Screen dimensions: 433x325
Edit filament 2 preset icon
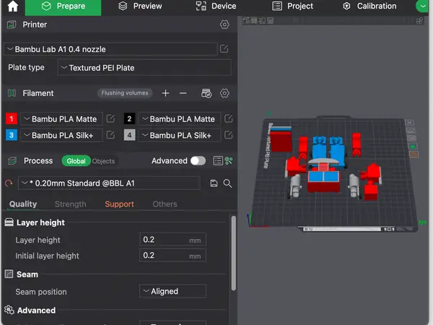(x=228, y=119)
